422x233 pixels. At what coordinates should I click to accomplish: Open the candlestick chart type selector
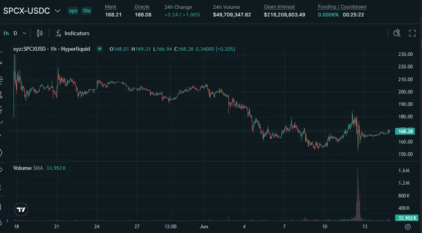[40, 33]
